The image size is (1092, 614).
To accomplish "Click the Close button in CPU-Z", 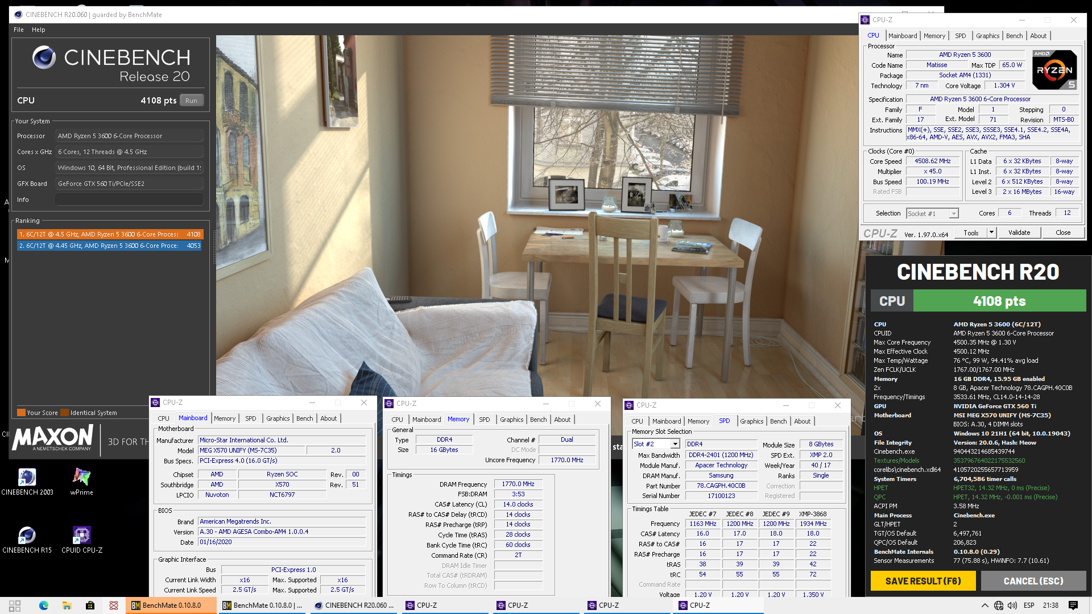I will (1063, 233).
